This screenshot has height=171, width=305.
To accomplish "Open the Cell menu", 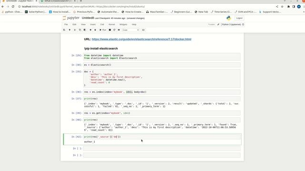I will (x=102, y=24).
